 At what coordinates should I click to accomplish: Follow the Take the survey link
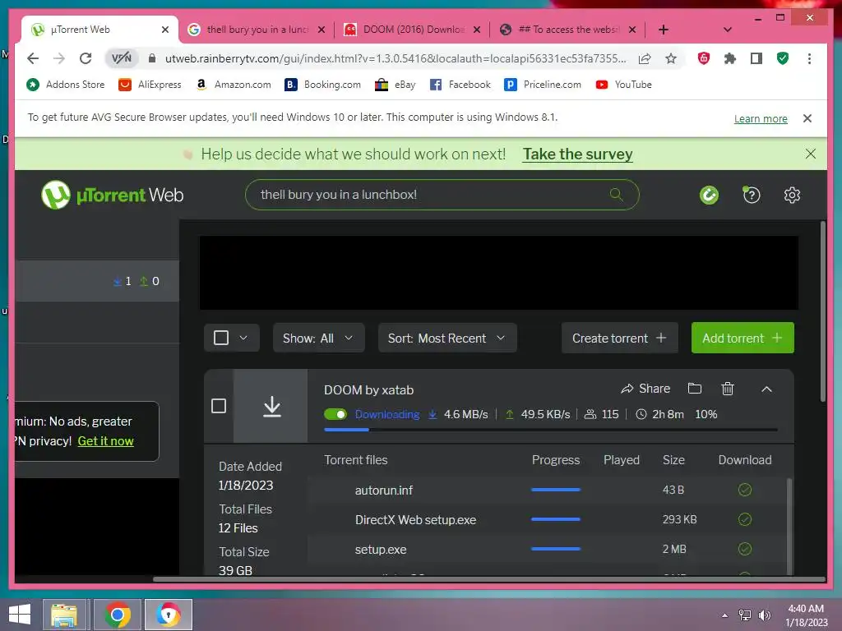click(x=578, y=154)
